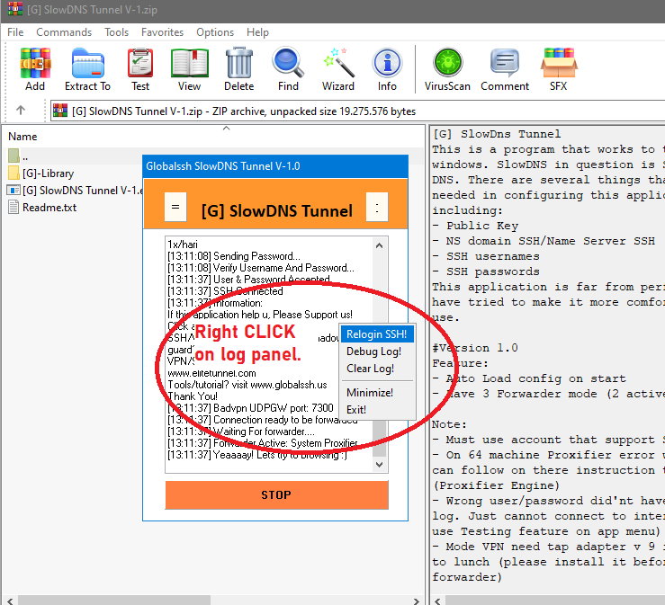
Task: Click the Comment toolbar icon
Action: pos(505,63)
